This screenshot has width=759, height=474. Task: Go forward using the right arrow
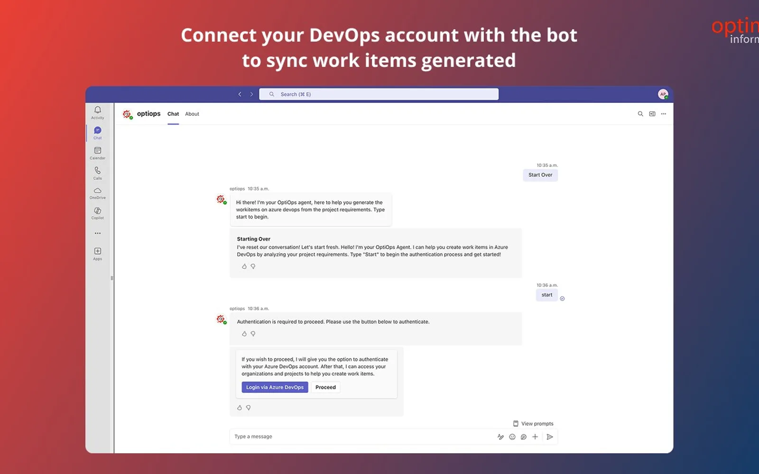point(251,94)
